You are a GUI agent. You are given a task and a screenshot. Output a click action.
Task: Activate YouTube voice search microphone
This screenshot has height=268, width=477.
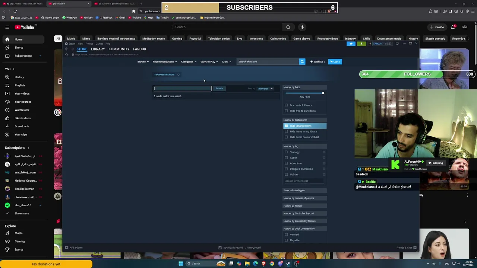[302, 27]
